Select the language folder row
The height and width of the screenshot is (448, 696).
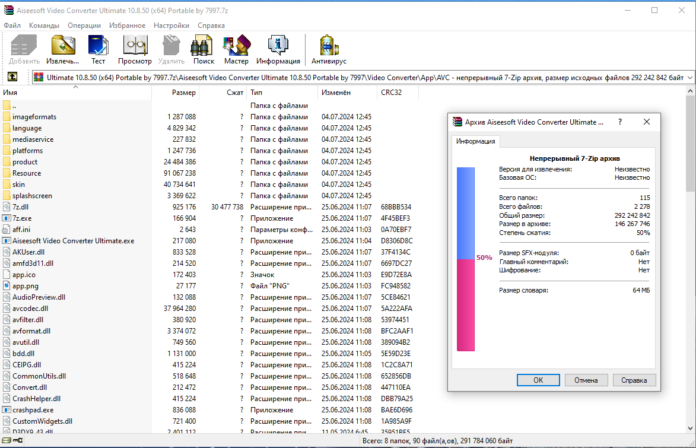tap(209, 128)
